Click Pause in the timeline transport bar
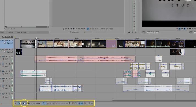This screenshot has height=107, width=196. 26,103
